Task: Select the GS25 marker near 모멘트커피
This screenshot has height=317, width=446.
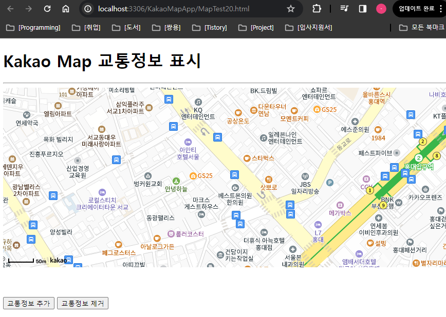Action: point(317,109)
